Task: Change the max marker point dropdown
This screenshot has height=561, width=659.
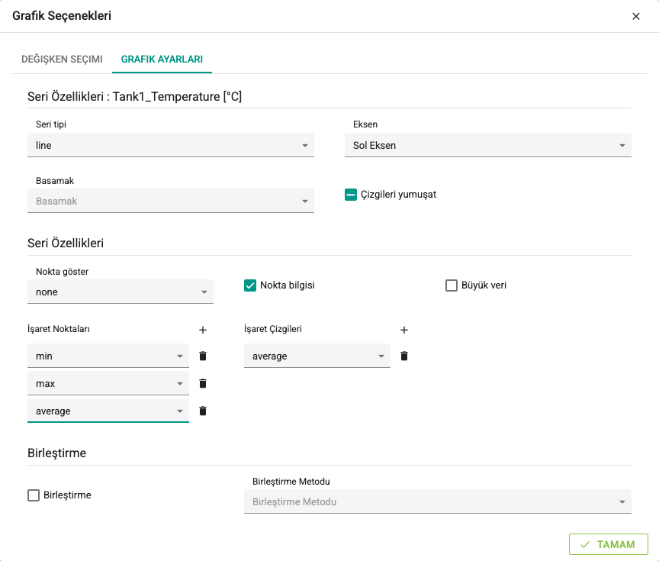Action: (x=108, y=383)
